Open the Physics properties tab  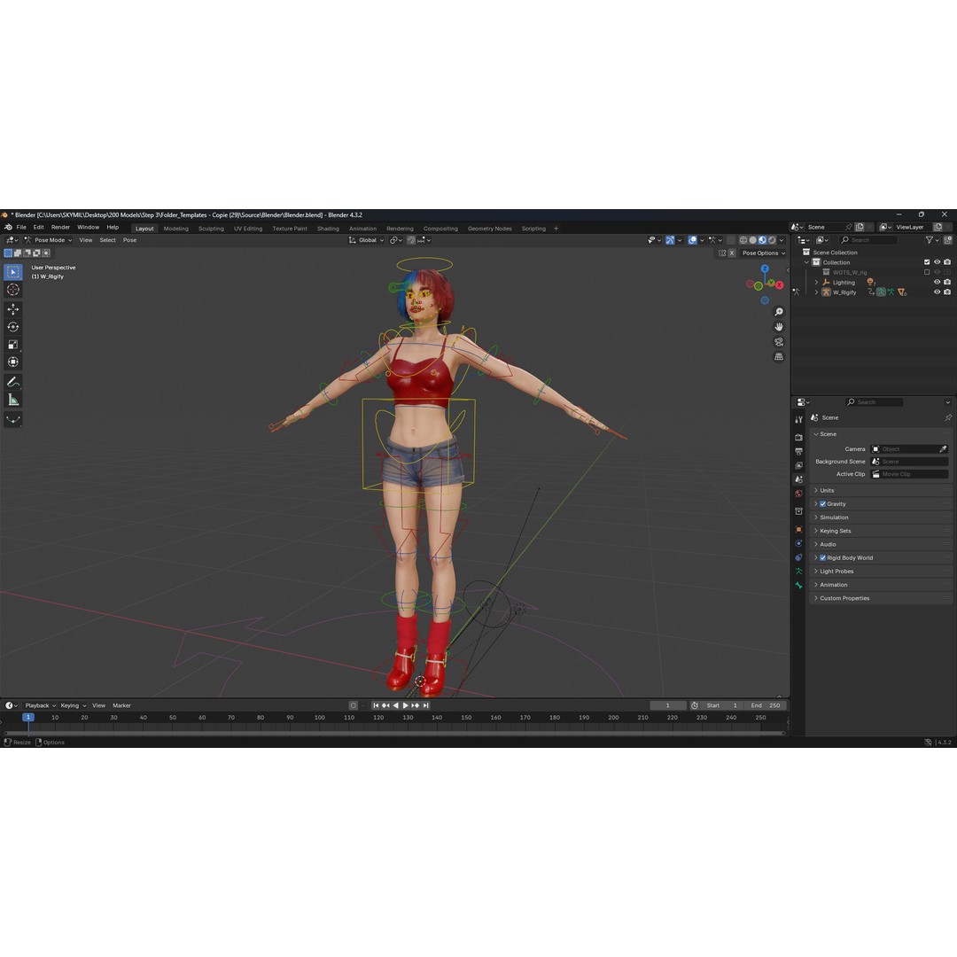799,543
